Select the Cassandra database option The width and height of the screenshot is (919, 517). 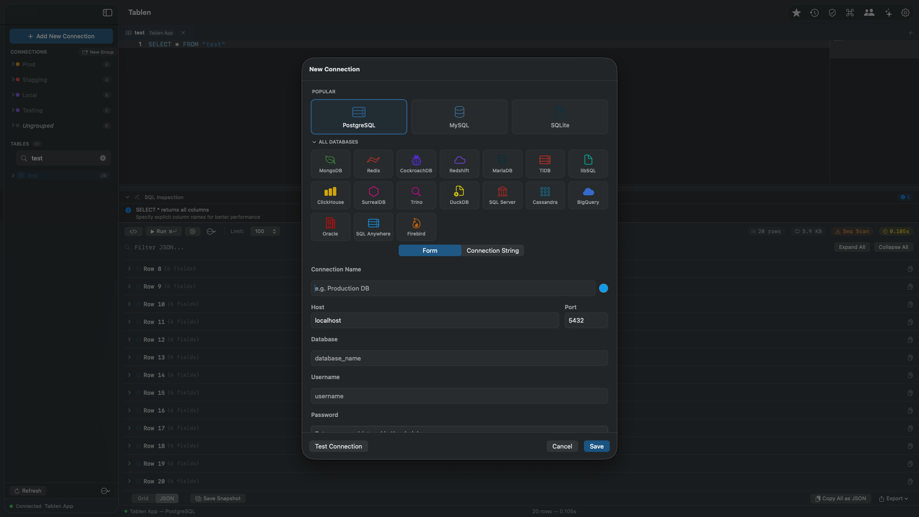(x=545, y=195)
